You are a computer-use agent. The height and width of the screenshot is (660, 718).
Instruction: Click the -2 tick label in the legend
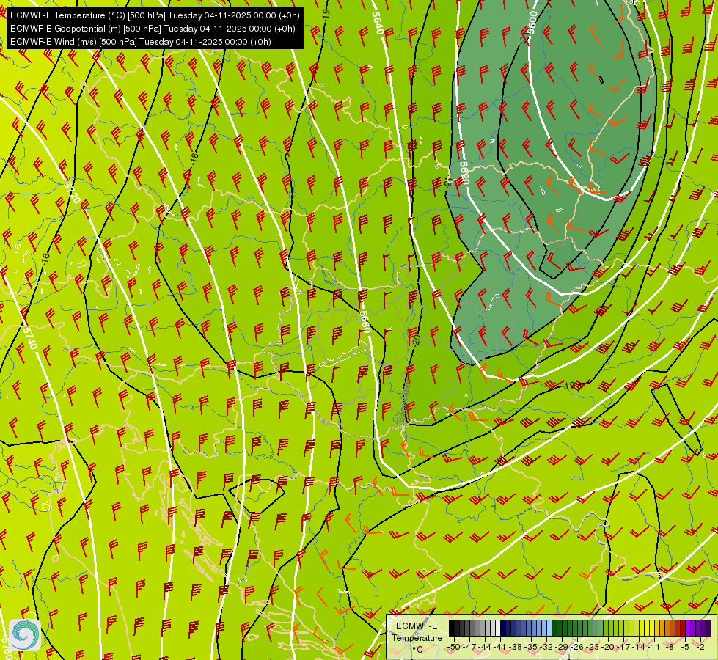[700, 647]
